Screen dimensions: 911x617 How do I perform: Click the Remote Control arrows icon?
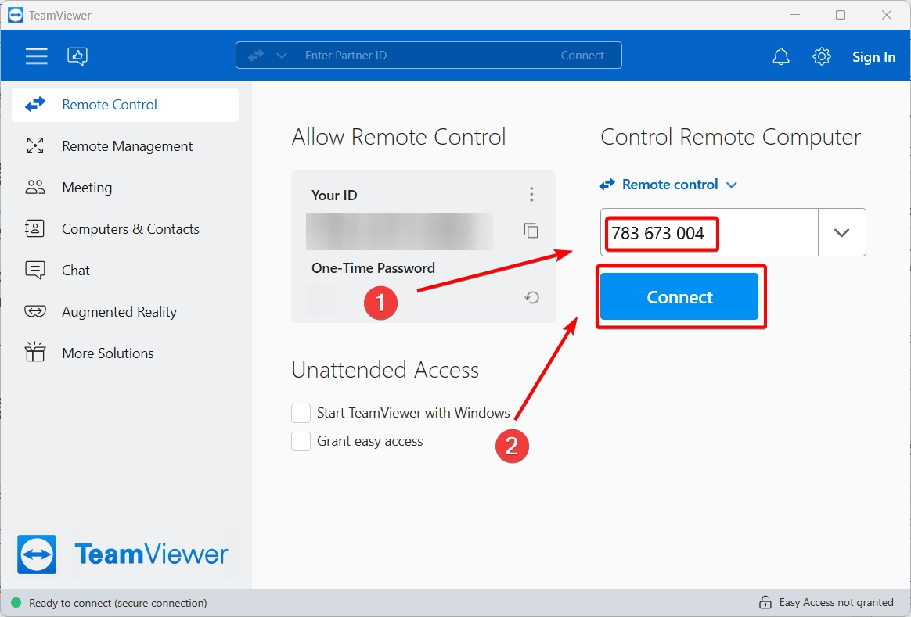tap(35, 105)
